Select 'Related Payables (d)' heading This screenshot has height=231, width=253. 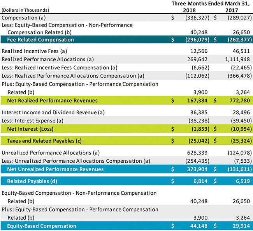coord(32,181)
